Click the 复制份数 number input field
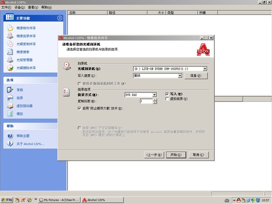The height and width of the screenshot is (204, 272). pyautogui.click(x=146, y=101)
